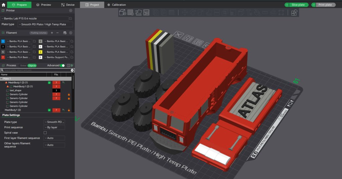The height and width of the screenshot is (179, 342).
Task: Open the Slice plate dropdown arrow
Action: pos(287,5)
